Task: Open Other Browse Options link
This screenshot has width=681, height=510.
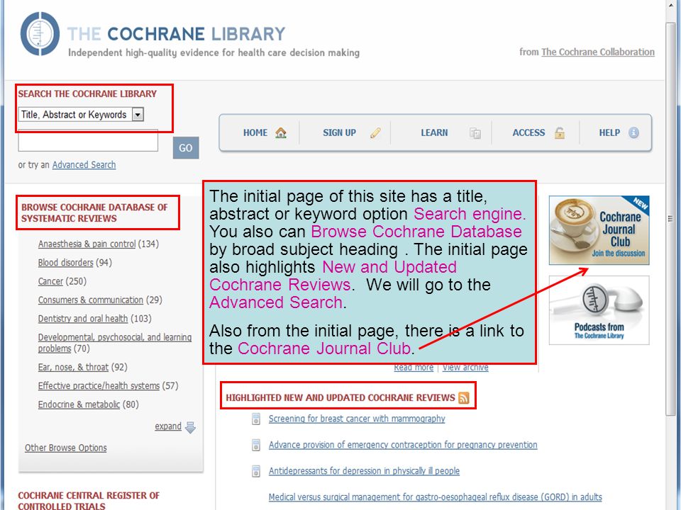Action: click(65, 448)
